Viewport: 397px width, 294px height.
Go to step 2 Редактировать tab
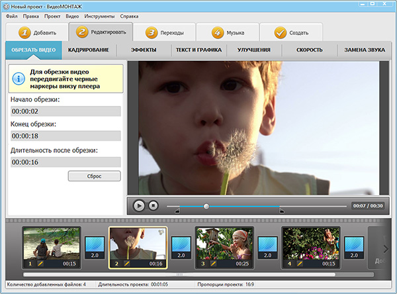click(101, 32)
